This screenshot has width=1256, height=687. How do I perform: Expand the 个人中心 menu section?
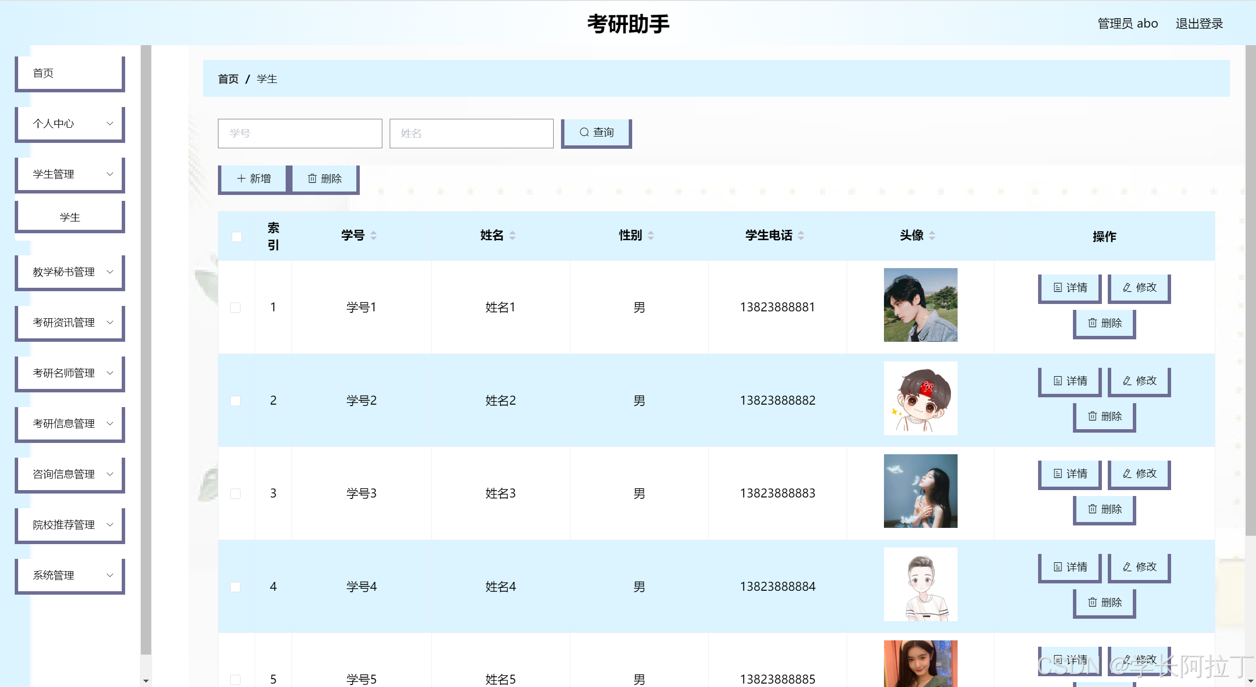click(x=69, y=124)
